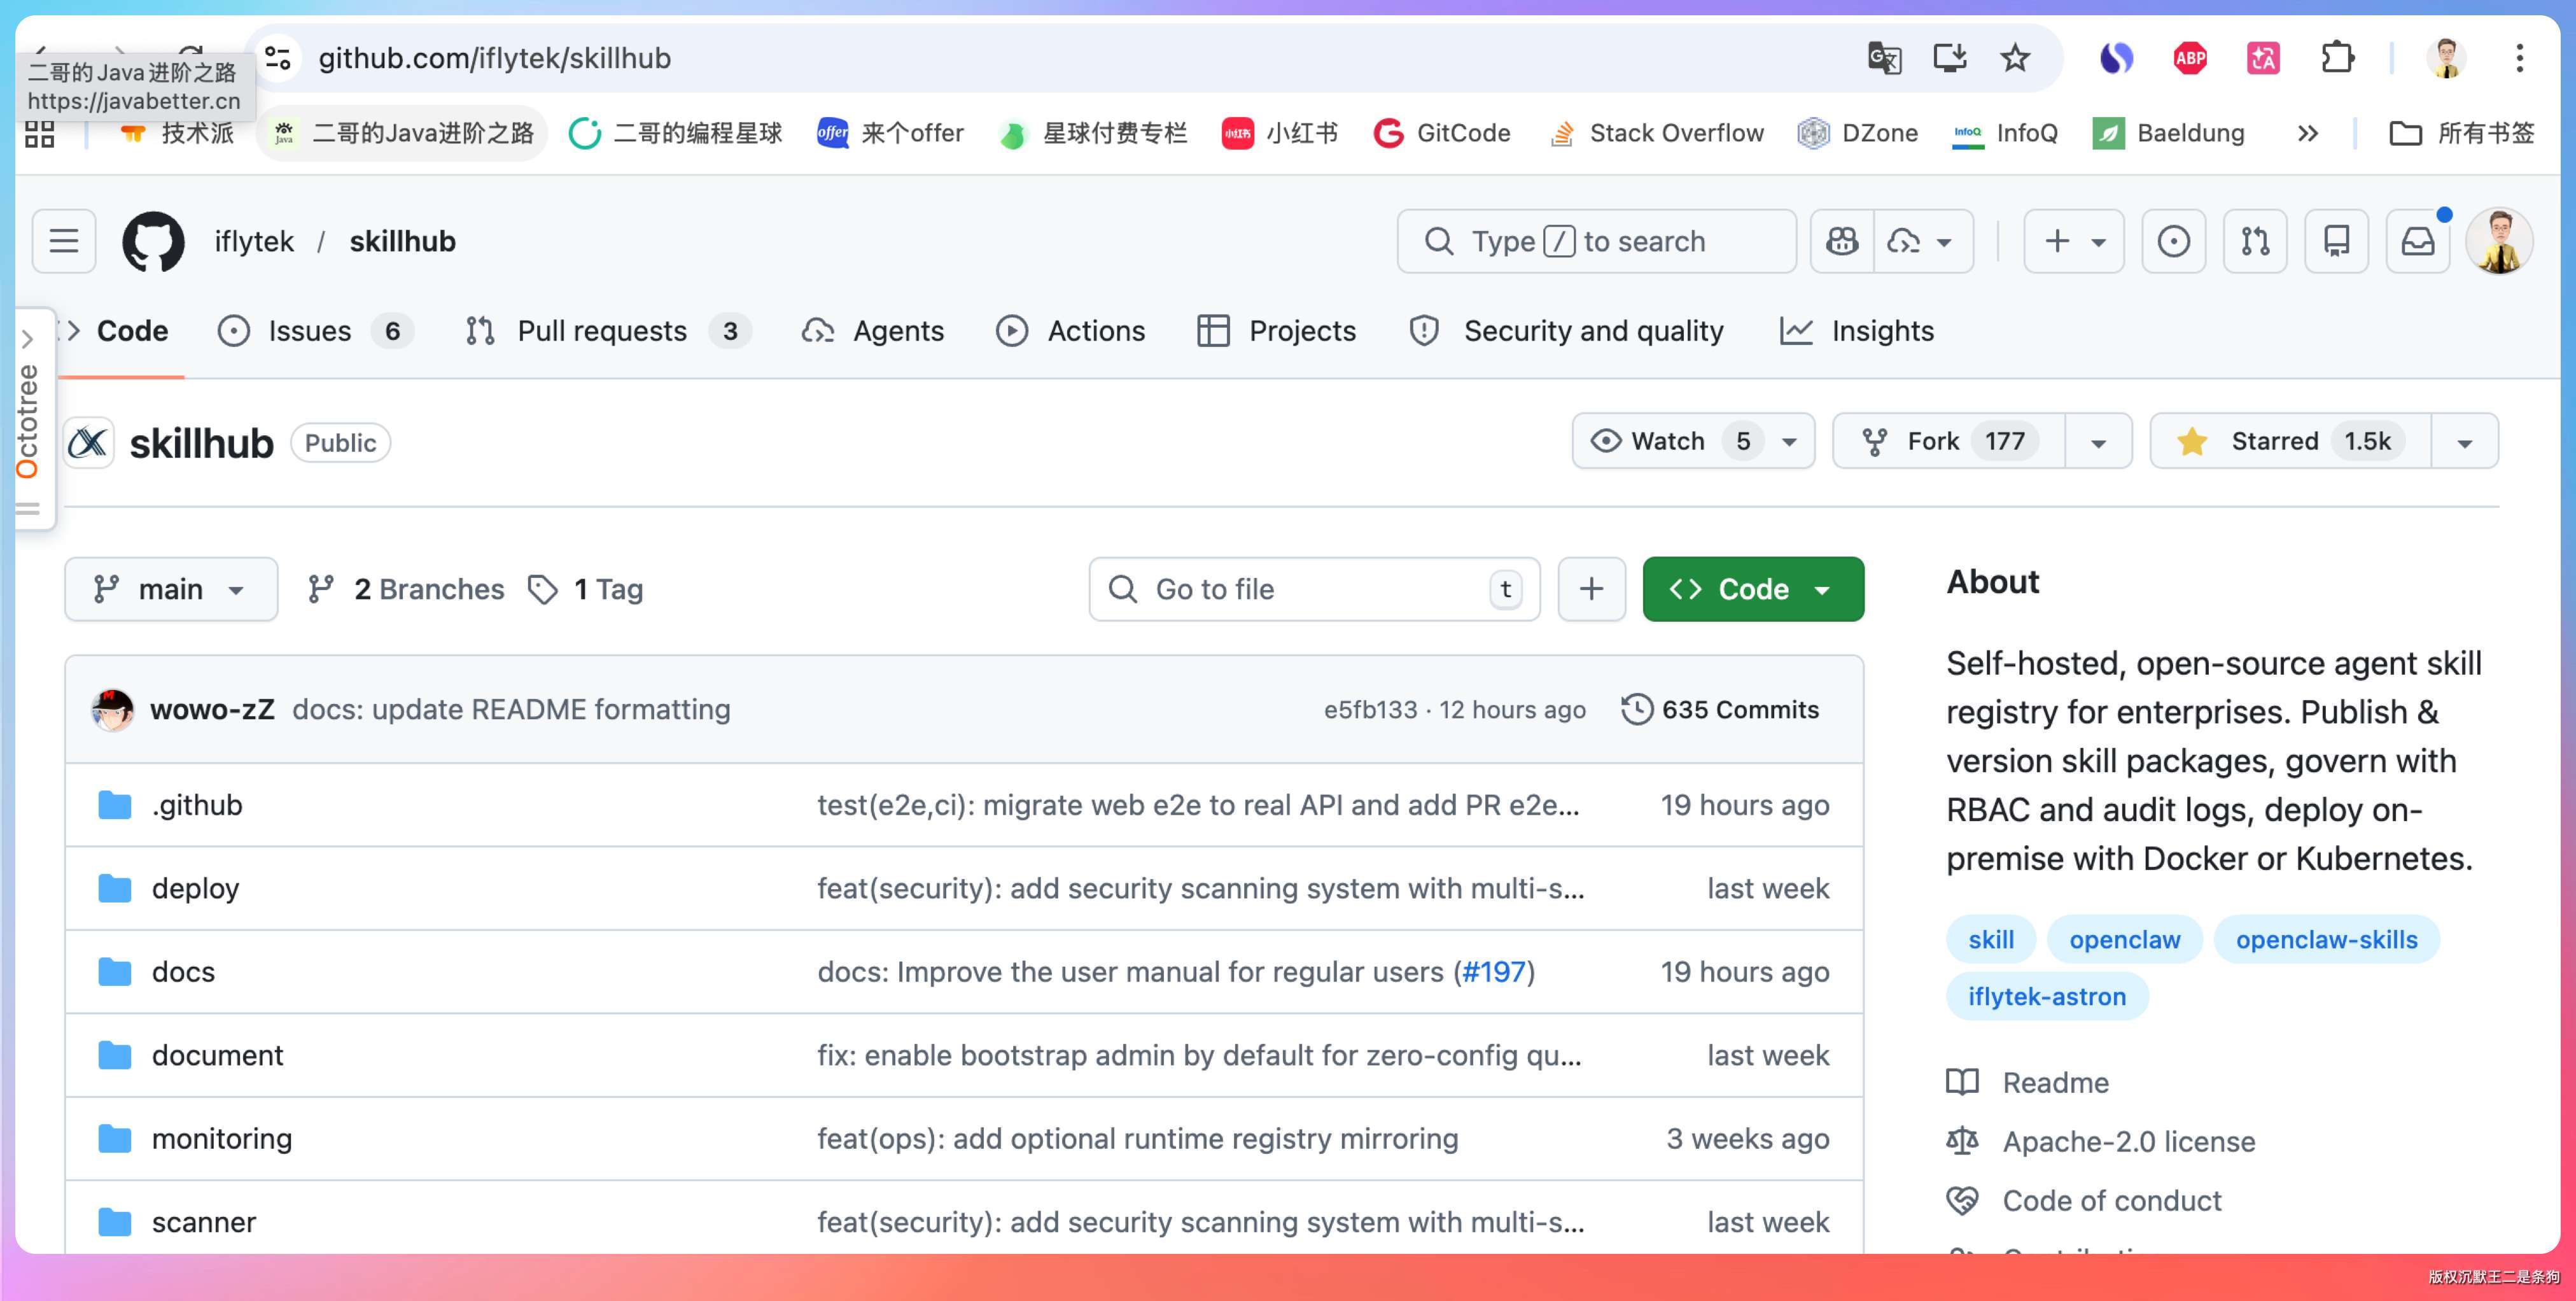2576x1301 pixels.
Task: Expand the green Code dropdown button
Action: (1752, 589)
